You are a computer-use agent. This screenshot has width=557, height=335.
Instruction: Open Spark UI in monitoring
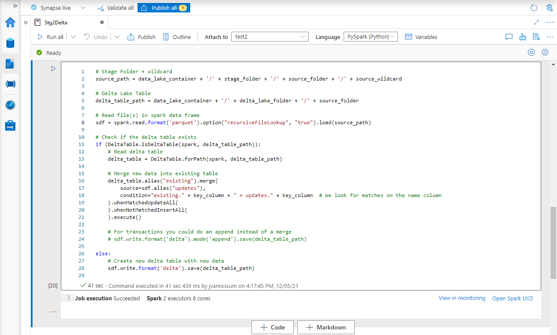point(512,298)
